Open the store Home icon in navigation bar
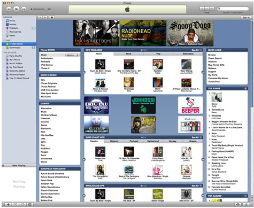 [52, 17]
